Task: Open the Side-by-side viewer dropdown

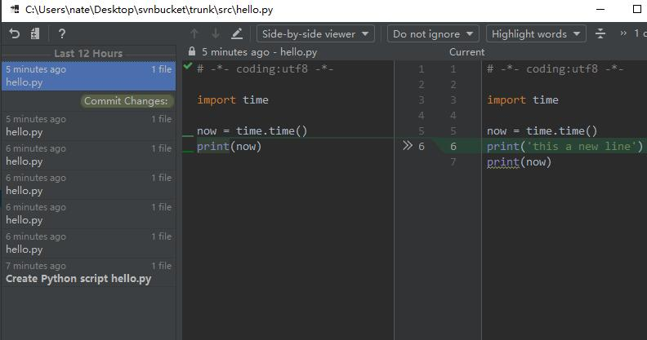Action: tap(315, 34)
